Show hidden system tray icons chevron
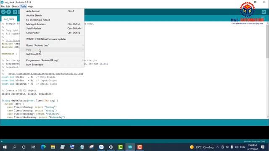Viewport: 269px width, 151px height. (218, 147)
